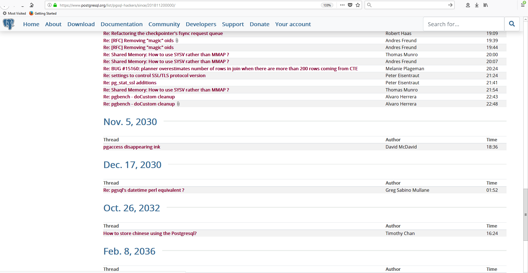Viewport: 528px width, 273px height.
Task: Click the "Search for..." input field
Action: [x=464, y=24]
